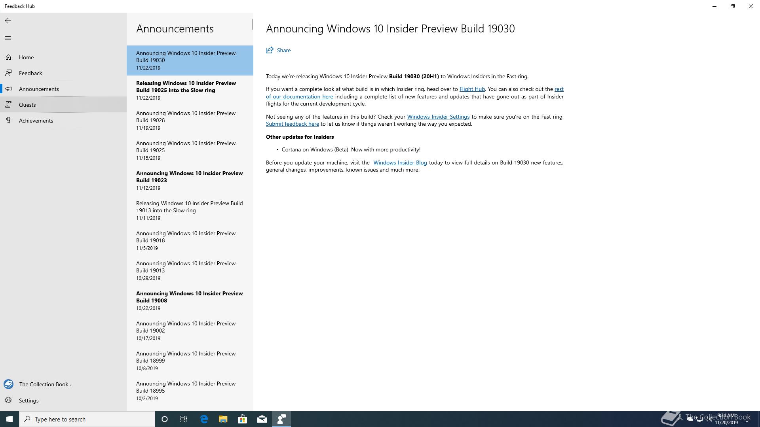Open the Settings gear icon
The image size is (760, 427).
[8, 401]
